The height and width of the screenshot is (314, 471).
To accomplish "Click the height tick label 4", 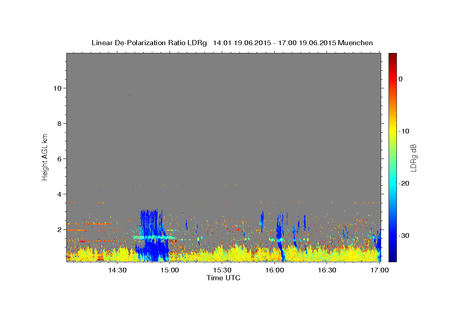I will pyautogui.click(x=60, y=194).
